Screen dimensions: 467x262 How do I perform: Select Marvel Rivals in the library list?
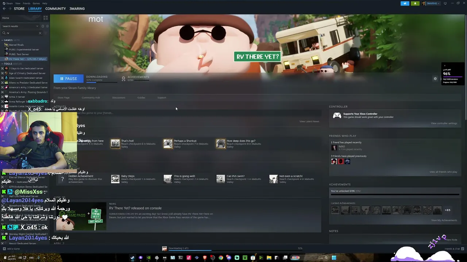[16, 45]
